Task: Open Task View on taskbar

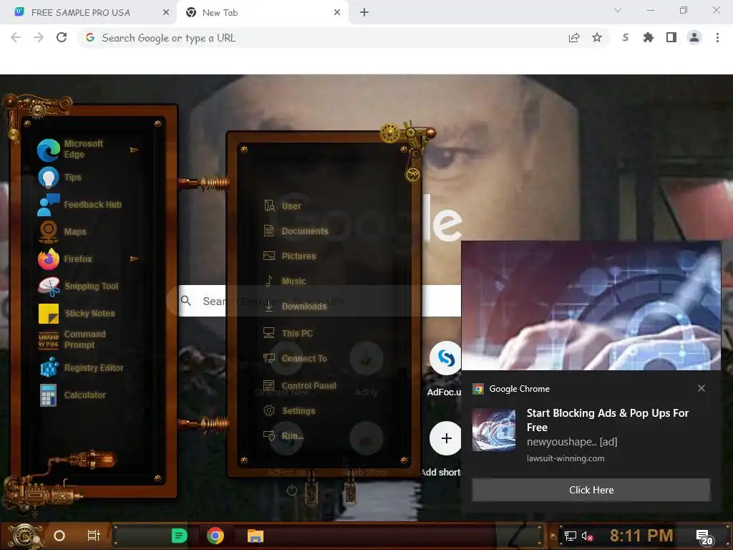Action: [94, 536]
